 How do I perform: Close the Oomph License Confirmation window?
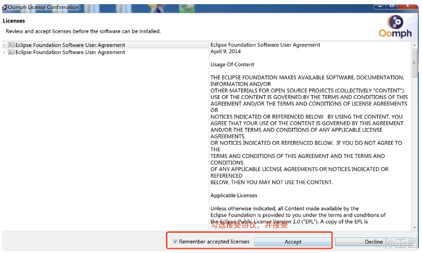pos(408,6)
